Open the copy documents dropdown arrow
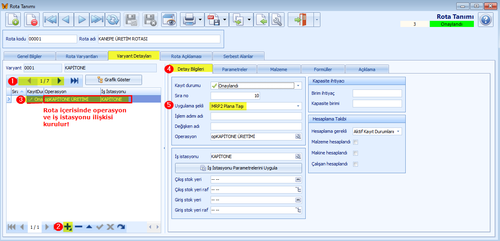This screenshot has height=241, width=500. click(x=249, y=20)
